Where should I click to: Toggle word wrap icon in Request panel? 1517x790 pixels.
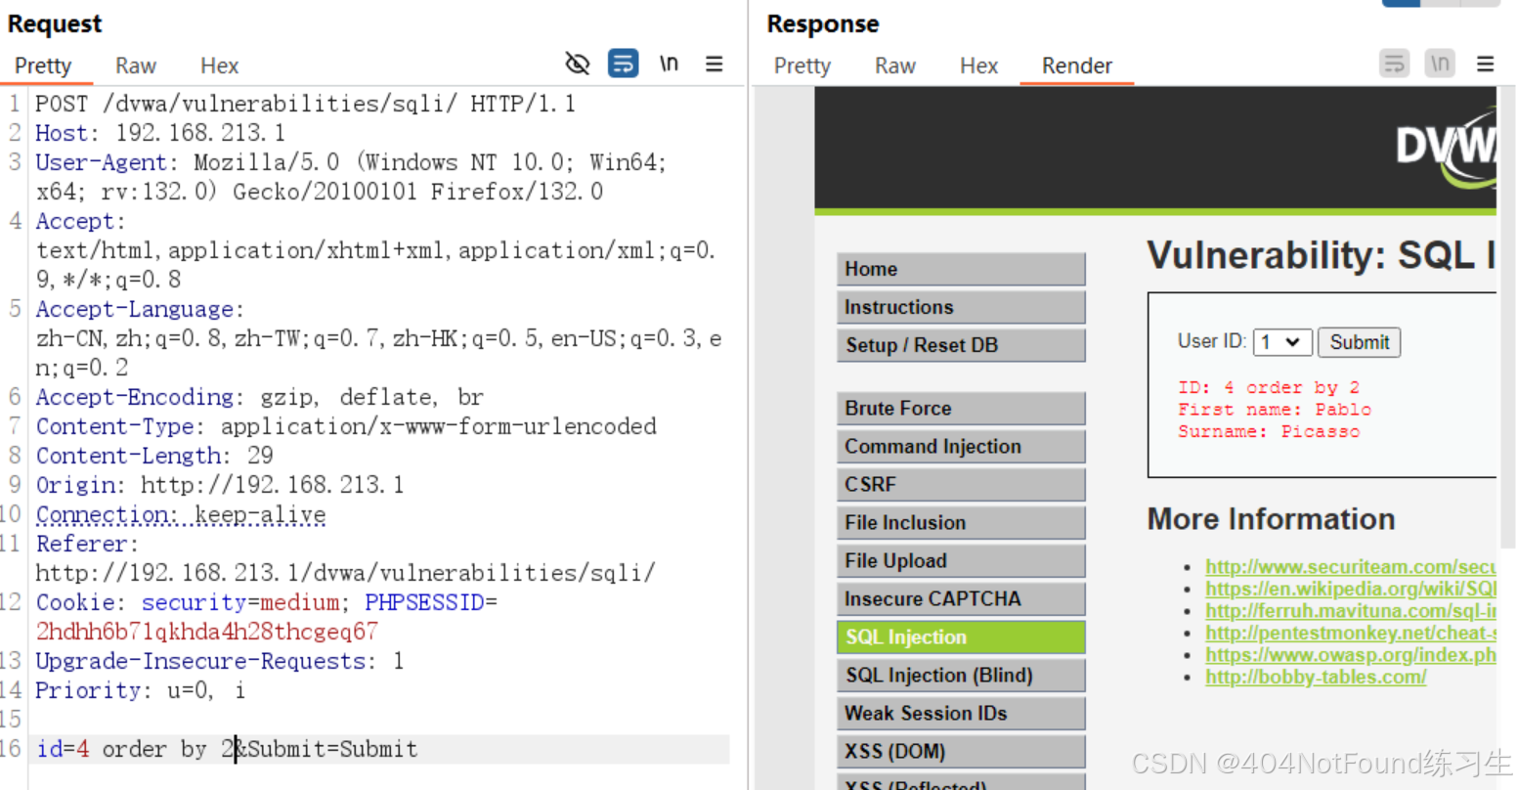[x=623, y=65]
